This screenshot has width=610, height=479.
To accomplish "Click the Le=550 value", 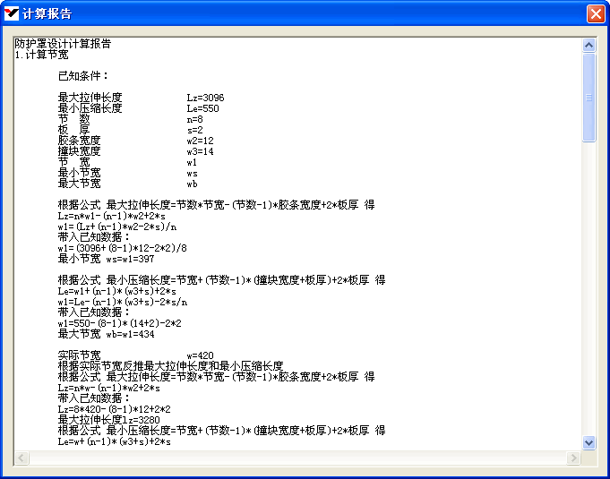I will 202,108.
